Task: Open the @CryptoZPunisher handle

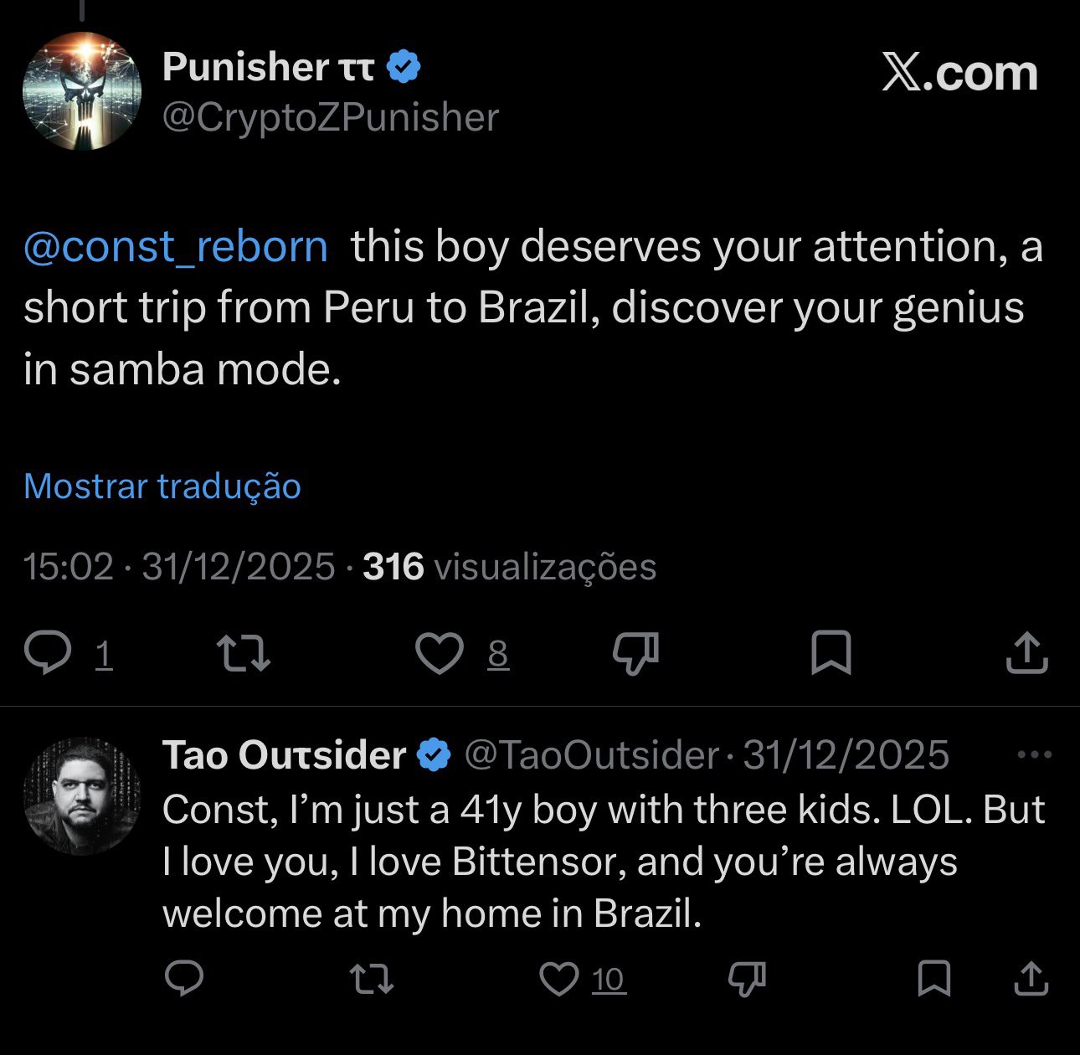Action: 330,117
